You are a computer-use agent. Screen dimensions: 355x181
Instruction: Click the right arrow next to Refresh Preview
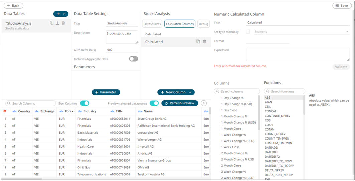[x=203, y=103]
